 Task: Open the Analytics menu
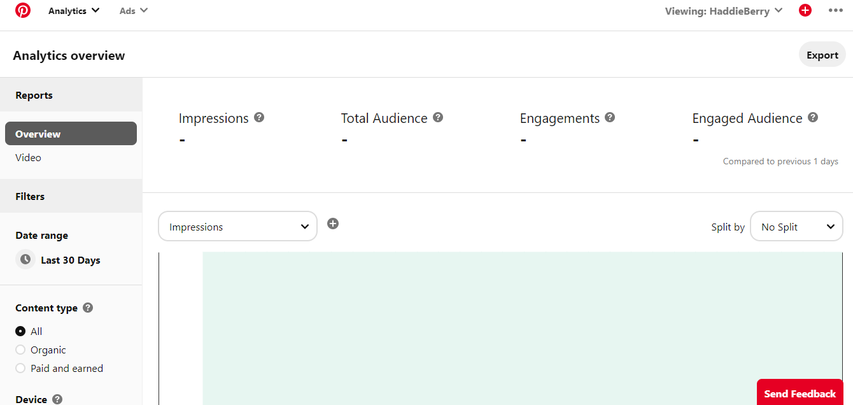74,11
